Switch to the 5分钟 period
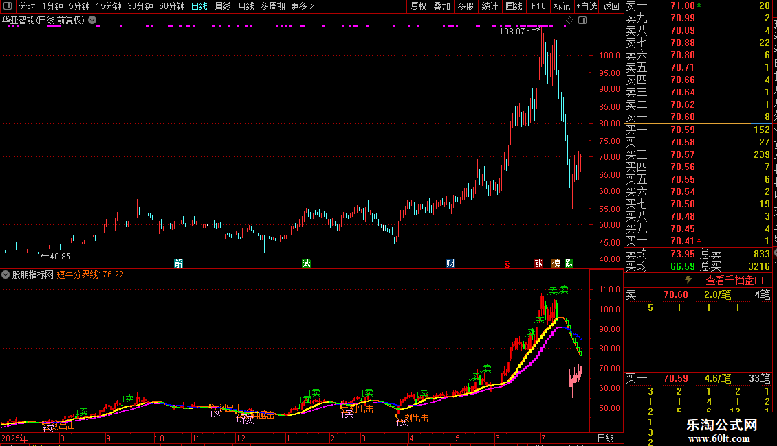777x446 pixels. pyautogui.click(x=79, y=6)
